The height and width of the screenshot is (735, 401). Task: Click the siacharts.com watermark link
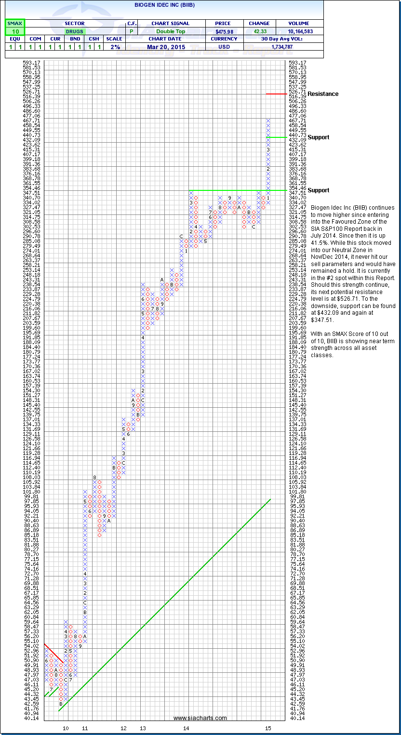(x=200, y=718)
